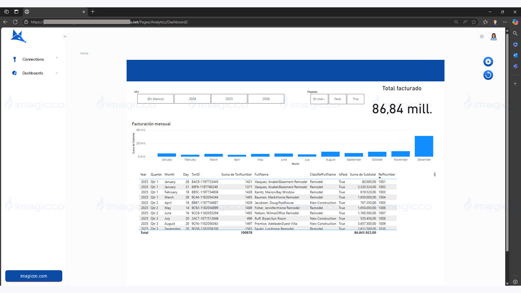
Task: Click the table's vertical scrollbar
Action: (435, 175)
